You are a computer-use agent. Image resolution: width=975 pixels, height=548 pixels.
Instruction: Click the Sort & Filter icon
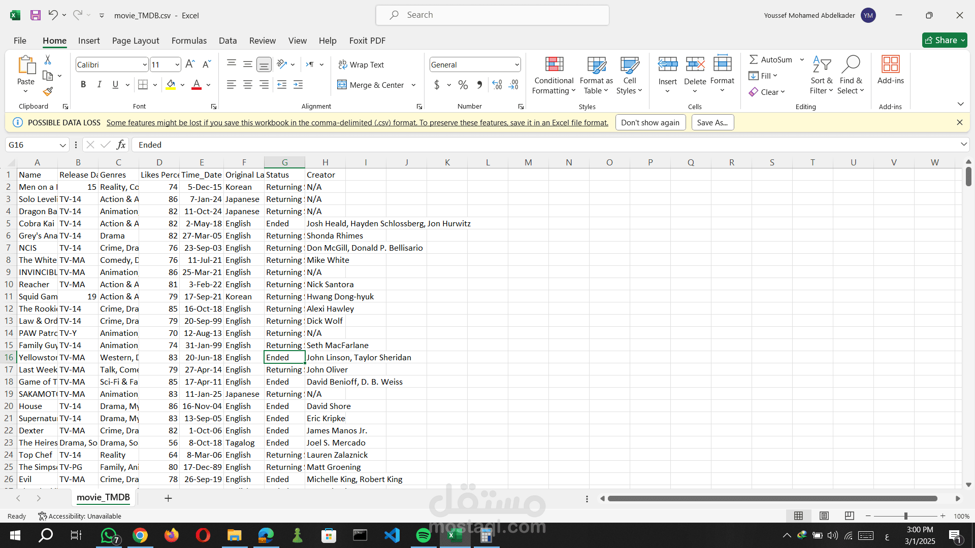[821, 65]
